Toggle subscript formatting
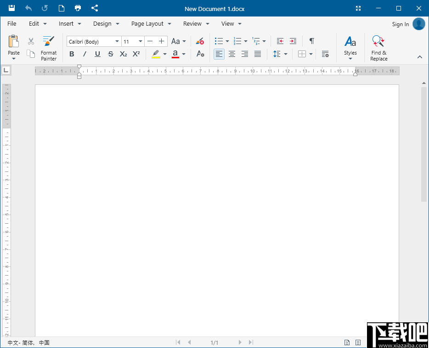429x348 pixels. 123,54
